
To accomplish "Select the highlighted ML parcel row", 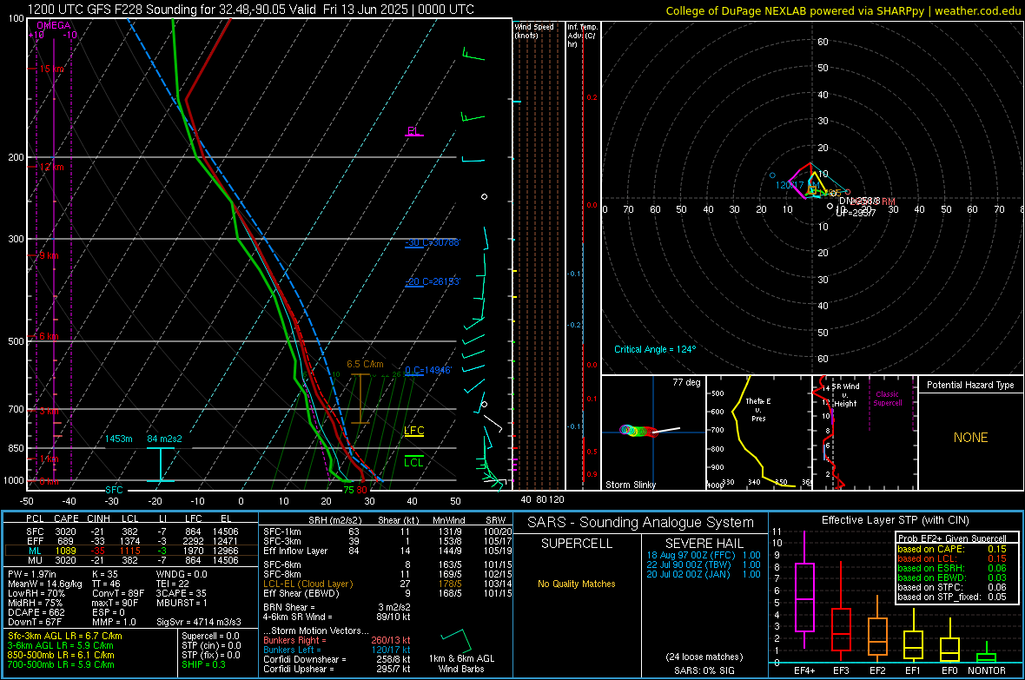I will pyautogui.click(x=132, y=551).
